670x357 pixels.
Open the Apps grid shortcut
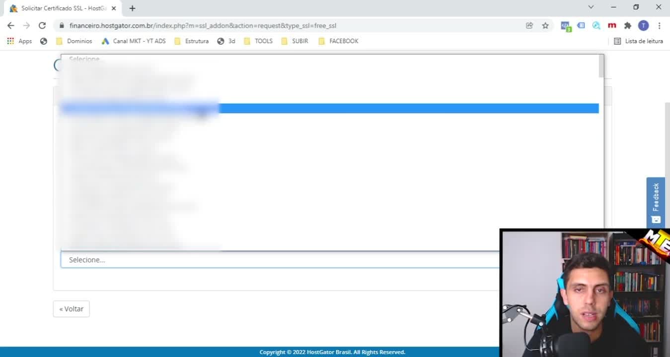coord(19,41)
